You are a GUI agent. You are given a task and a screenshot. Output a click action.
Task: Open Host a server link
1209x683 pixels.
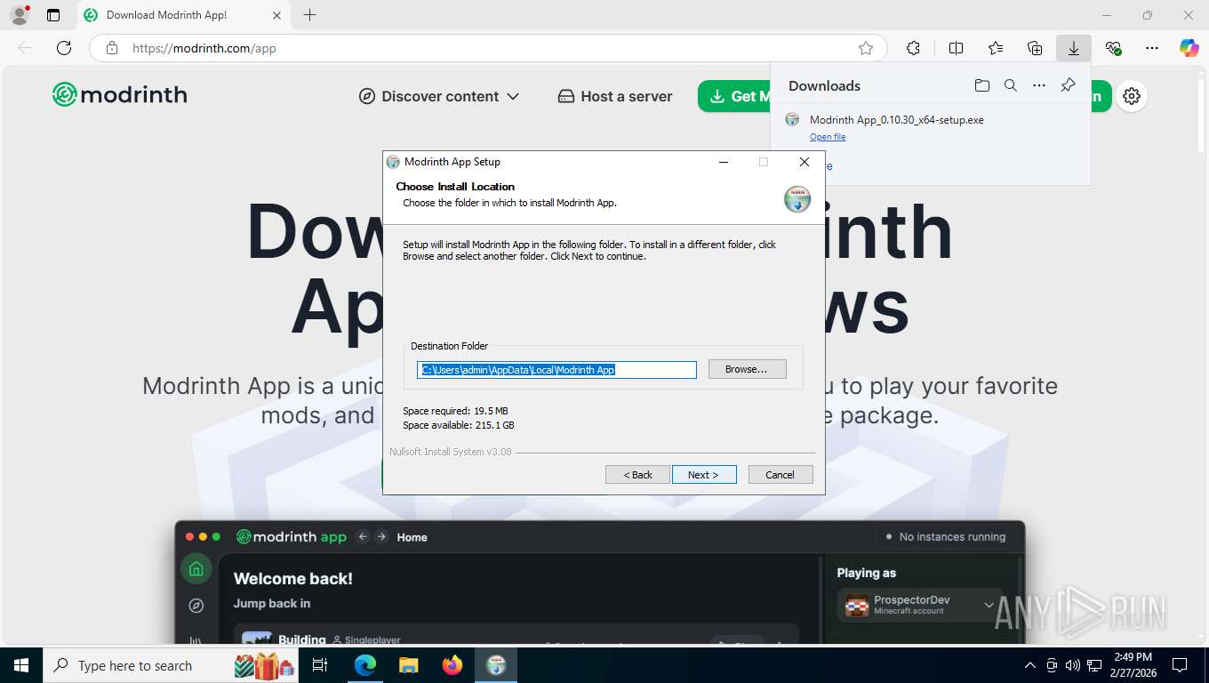click(x=615, y=96)
